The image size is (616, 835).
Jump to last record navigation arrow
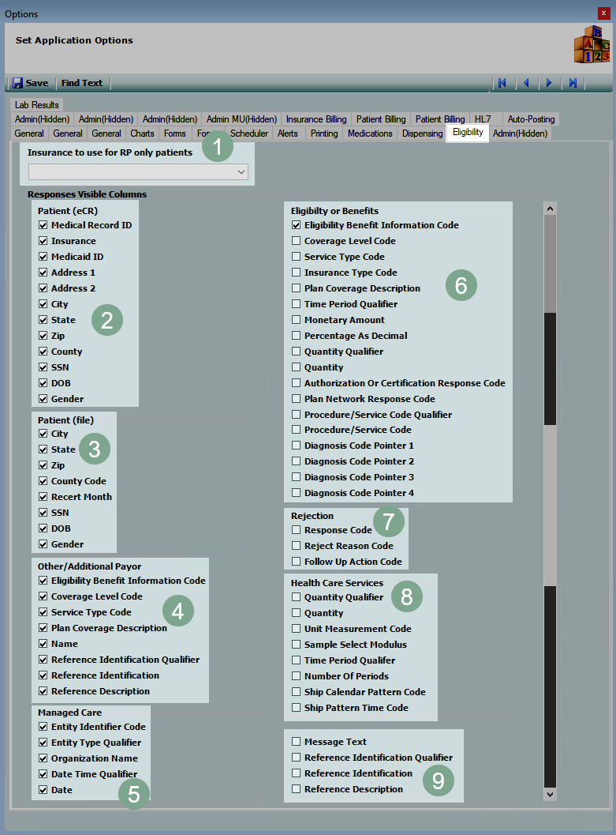pyautogui.click(x=573, y=83)
